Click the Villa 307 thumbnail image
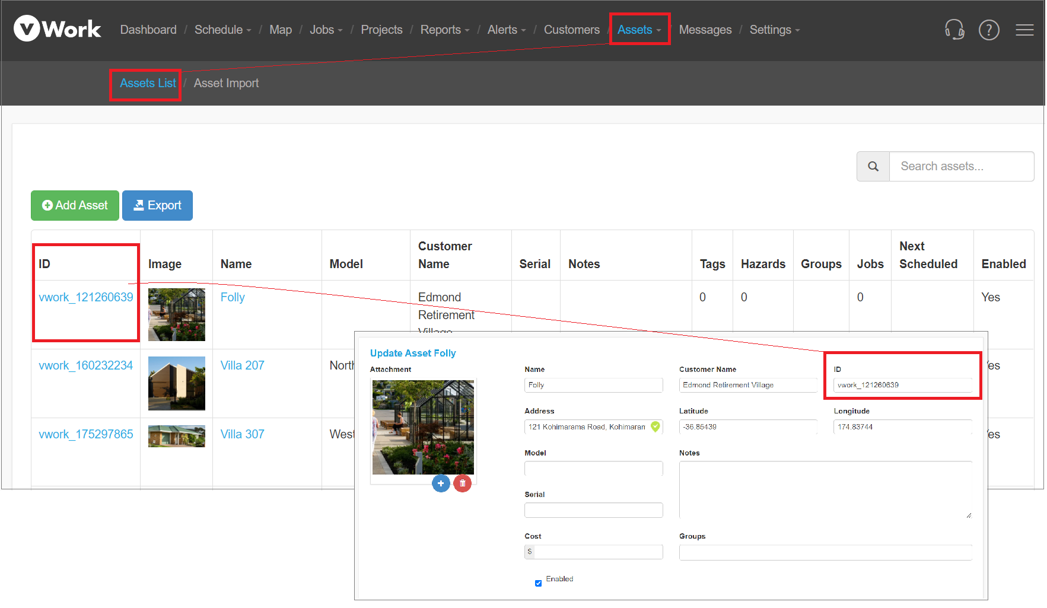Screen dimensions: 1047x608 (x=176, y=436)
